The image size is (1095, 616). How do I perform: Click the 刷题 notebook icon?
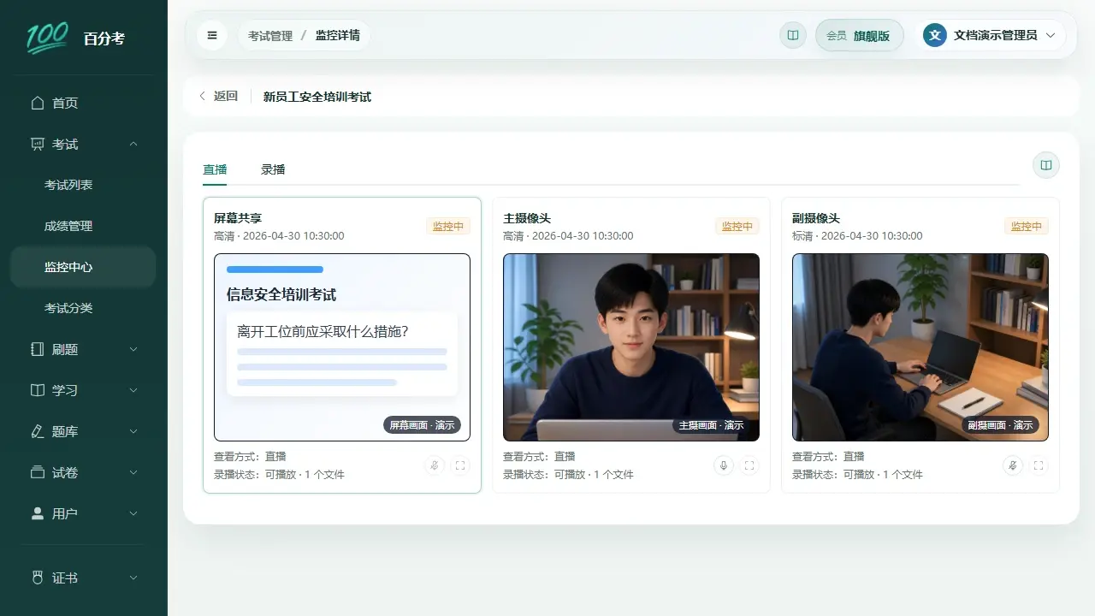37,349
